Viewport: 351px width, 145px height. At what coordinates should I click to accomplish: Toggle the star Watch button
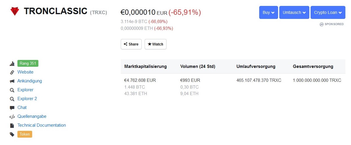pyautogui.click(x=156, y=44)
